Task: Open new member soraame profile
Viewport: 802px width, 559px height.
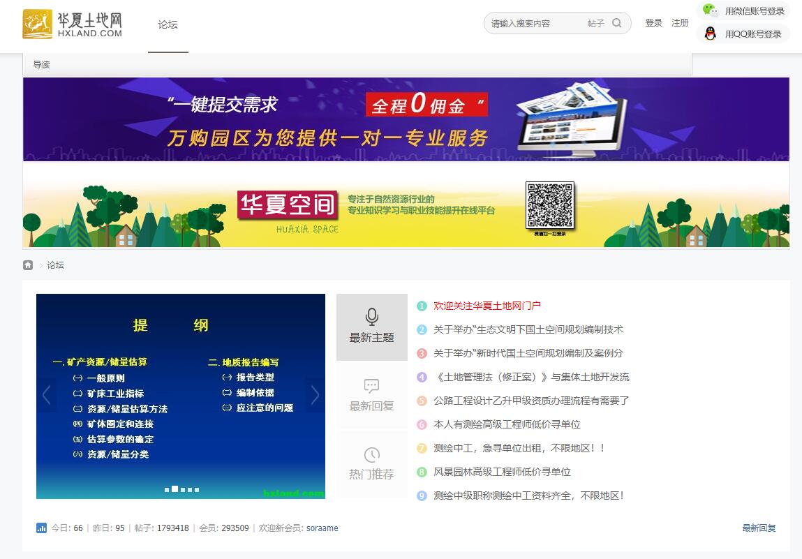Action: 322,528
